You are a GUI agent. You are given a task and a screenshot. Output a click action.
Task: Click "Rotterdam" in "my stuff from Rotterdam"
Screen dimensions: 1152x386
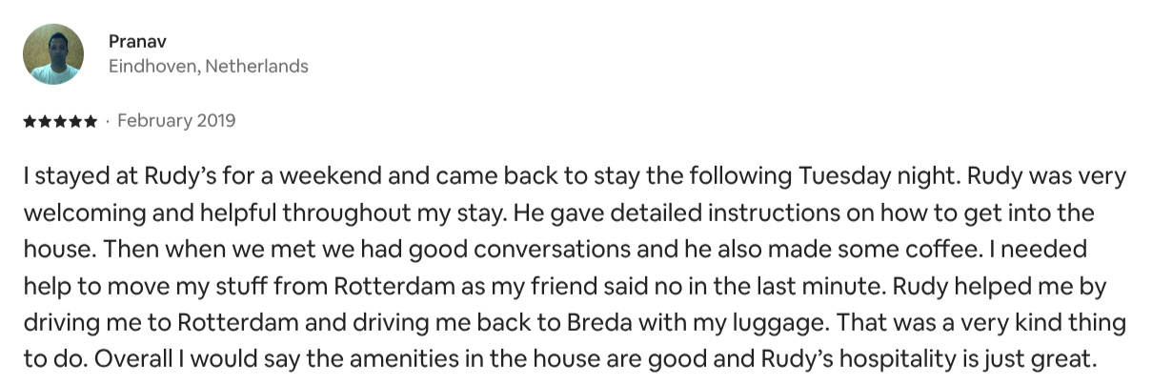pyautogui.click(x=374, y=286)
